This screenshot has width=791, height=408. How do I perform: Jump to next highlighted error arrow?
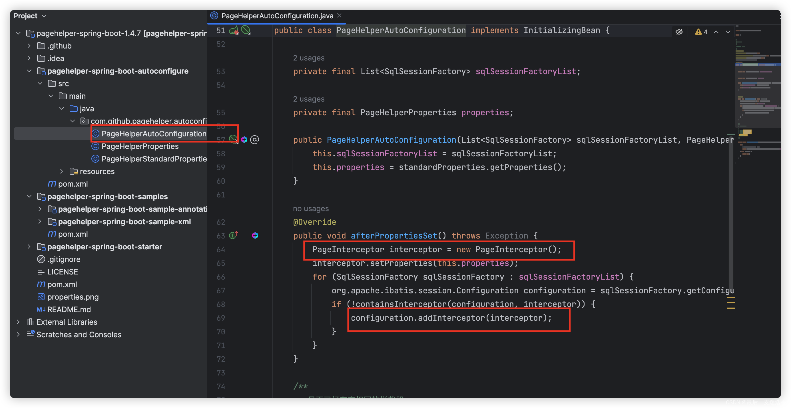coord(728,32)
